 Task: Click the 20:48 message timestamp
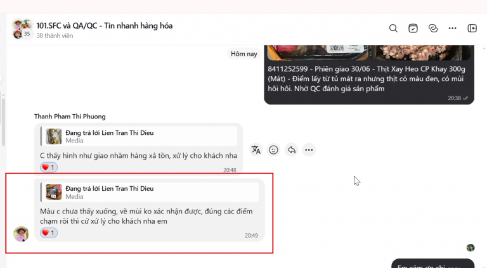230,170
